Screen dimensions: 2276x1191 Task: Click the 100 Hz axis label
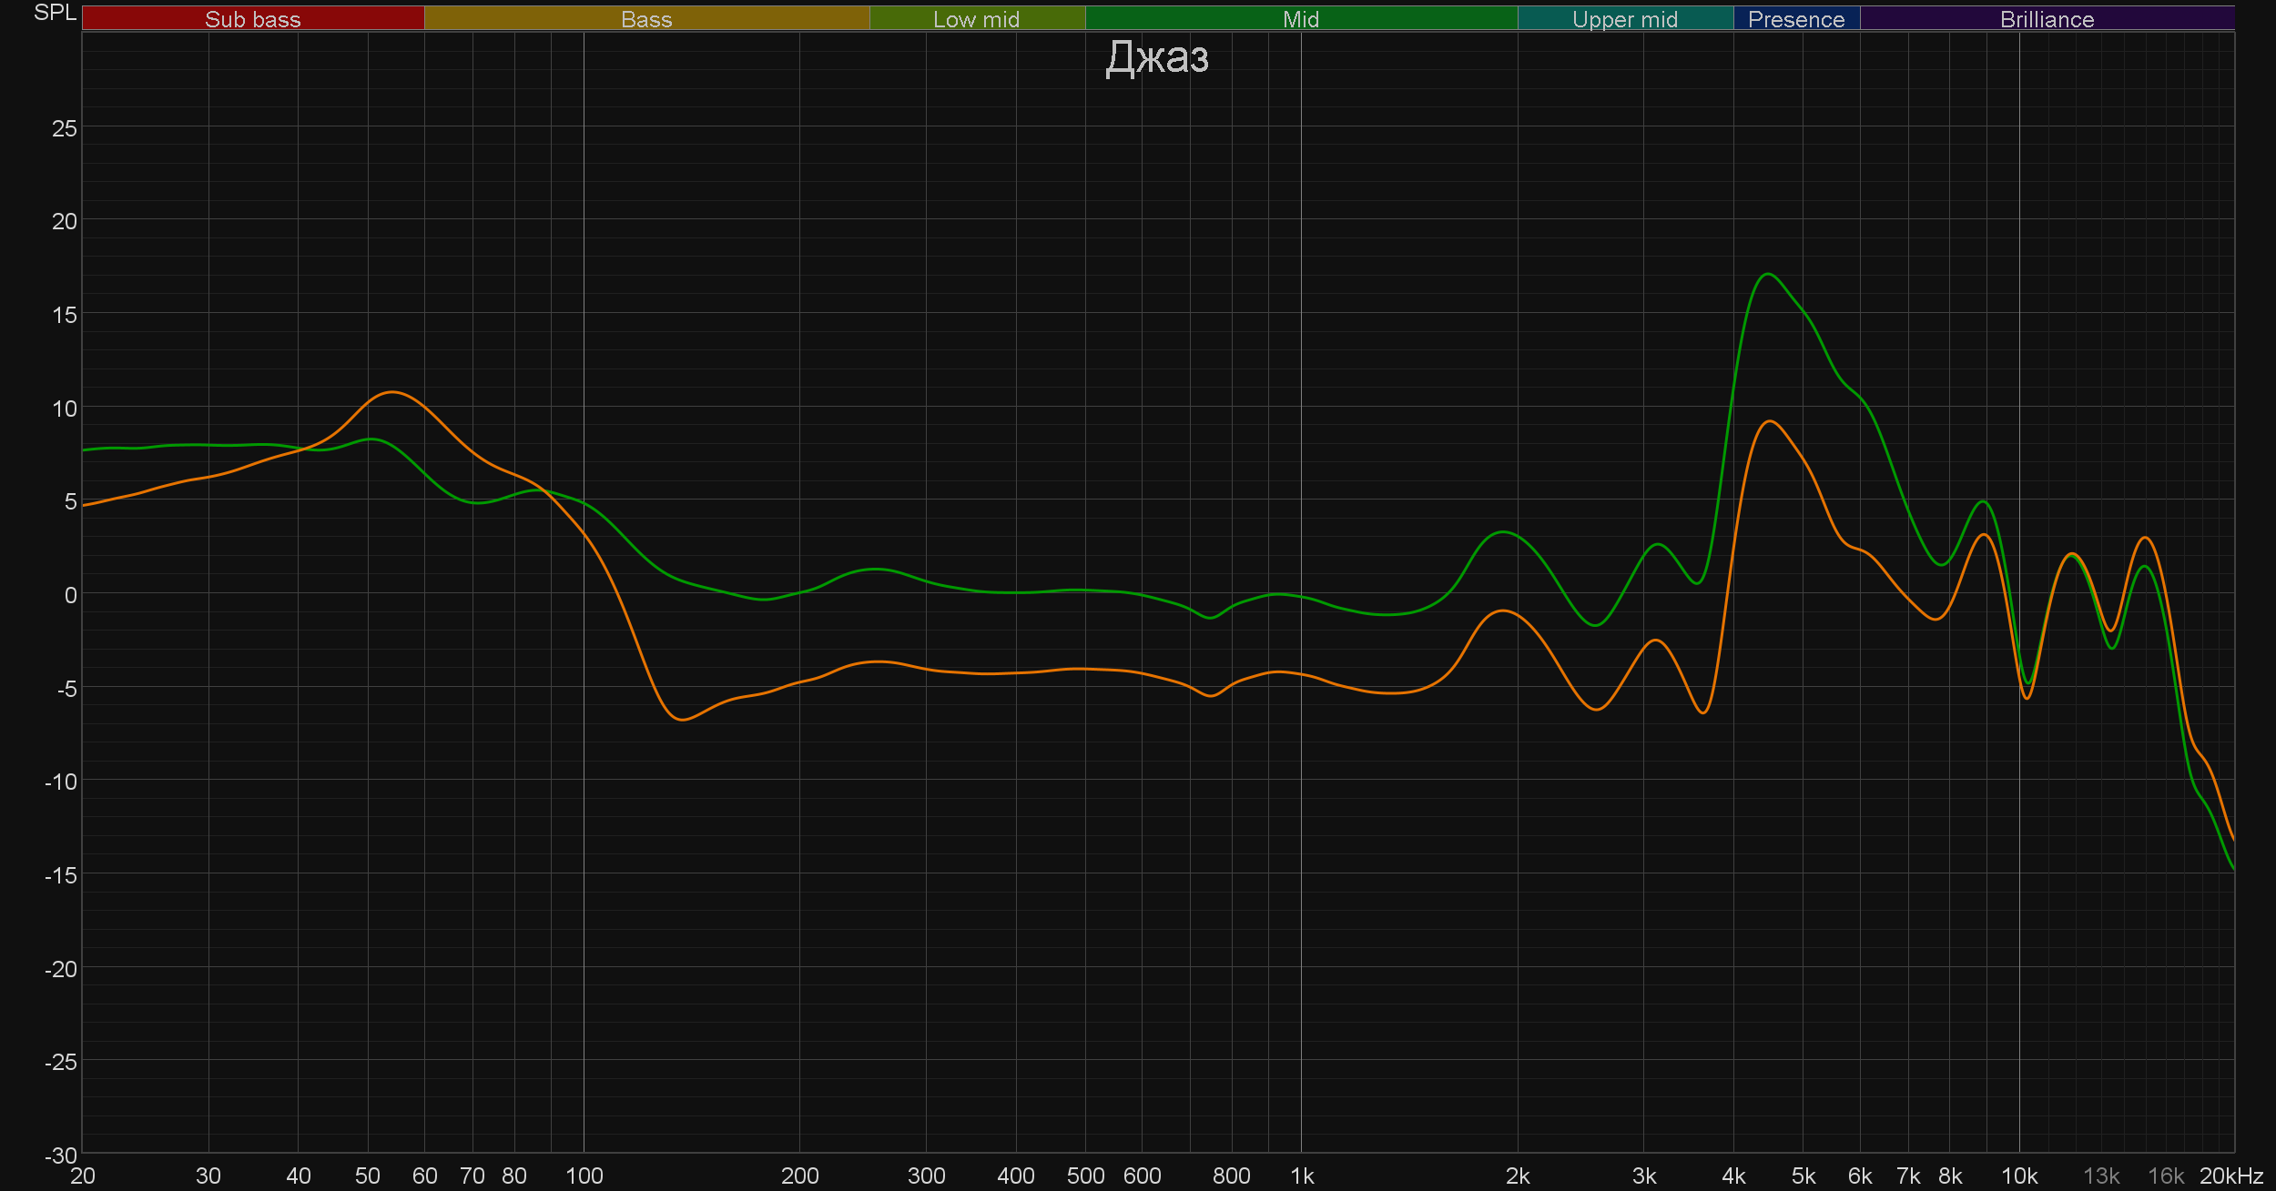click(584, 1176)
